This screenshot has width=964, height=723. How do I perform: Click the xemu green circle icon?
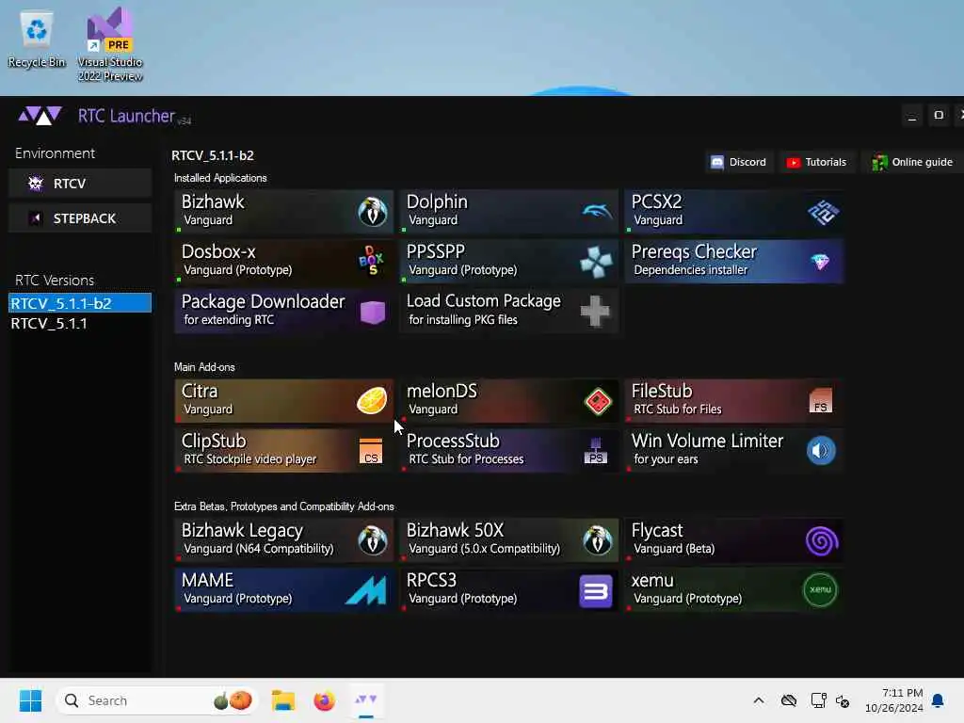(821, 589)
